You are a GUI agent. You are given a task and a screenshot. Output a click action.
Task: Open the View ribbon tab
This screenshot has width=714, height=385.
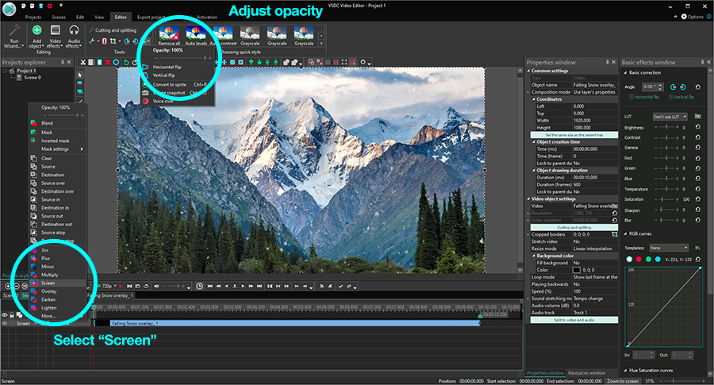99,17
